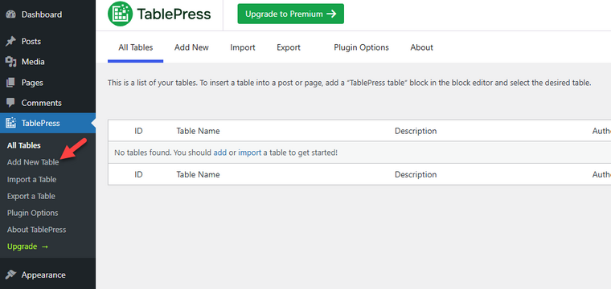Switch to the Import tab
The height and width of the screenshot is (289, 611).
pyautogui.click(x=242, y=47)
